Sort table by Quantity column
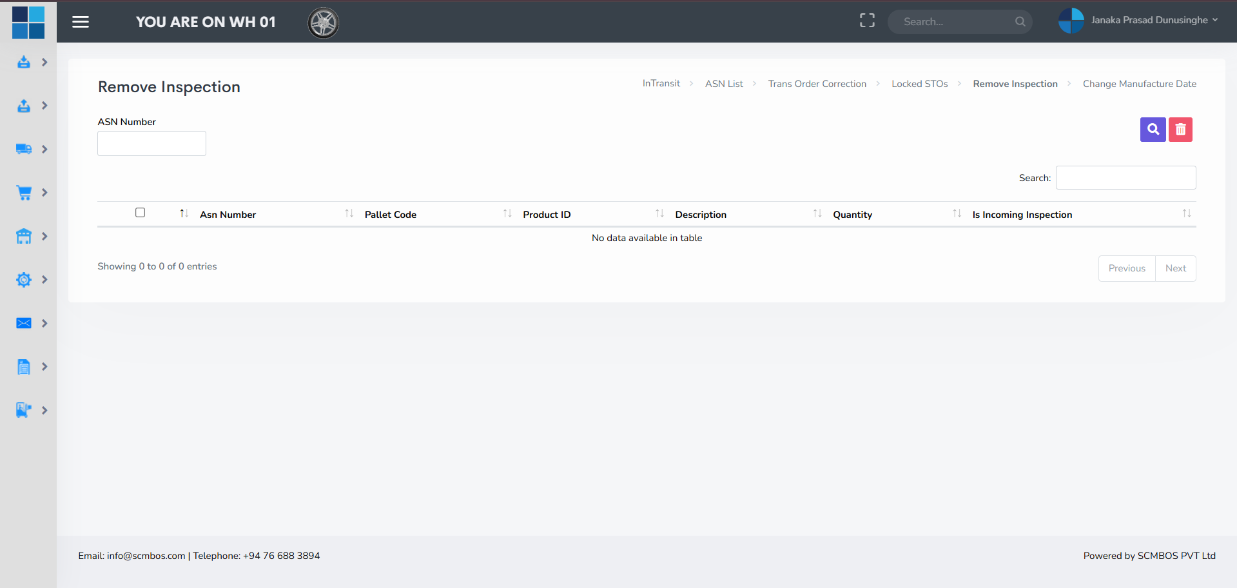The image size is (1237, 588). tap(852, 215)
